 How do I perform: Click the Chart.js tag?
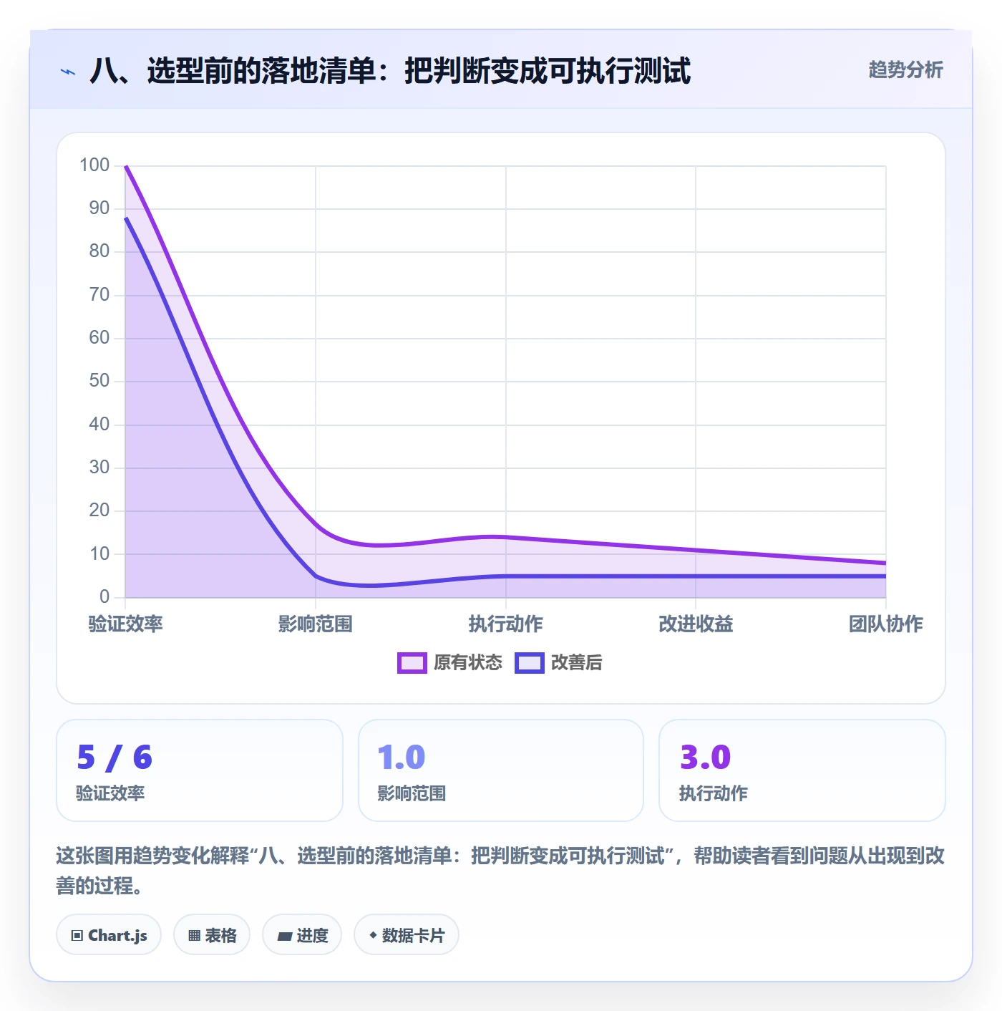109,935
